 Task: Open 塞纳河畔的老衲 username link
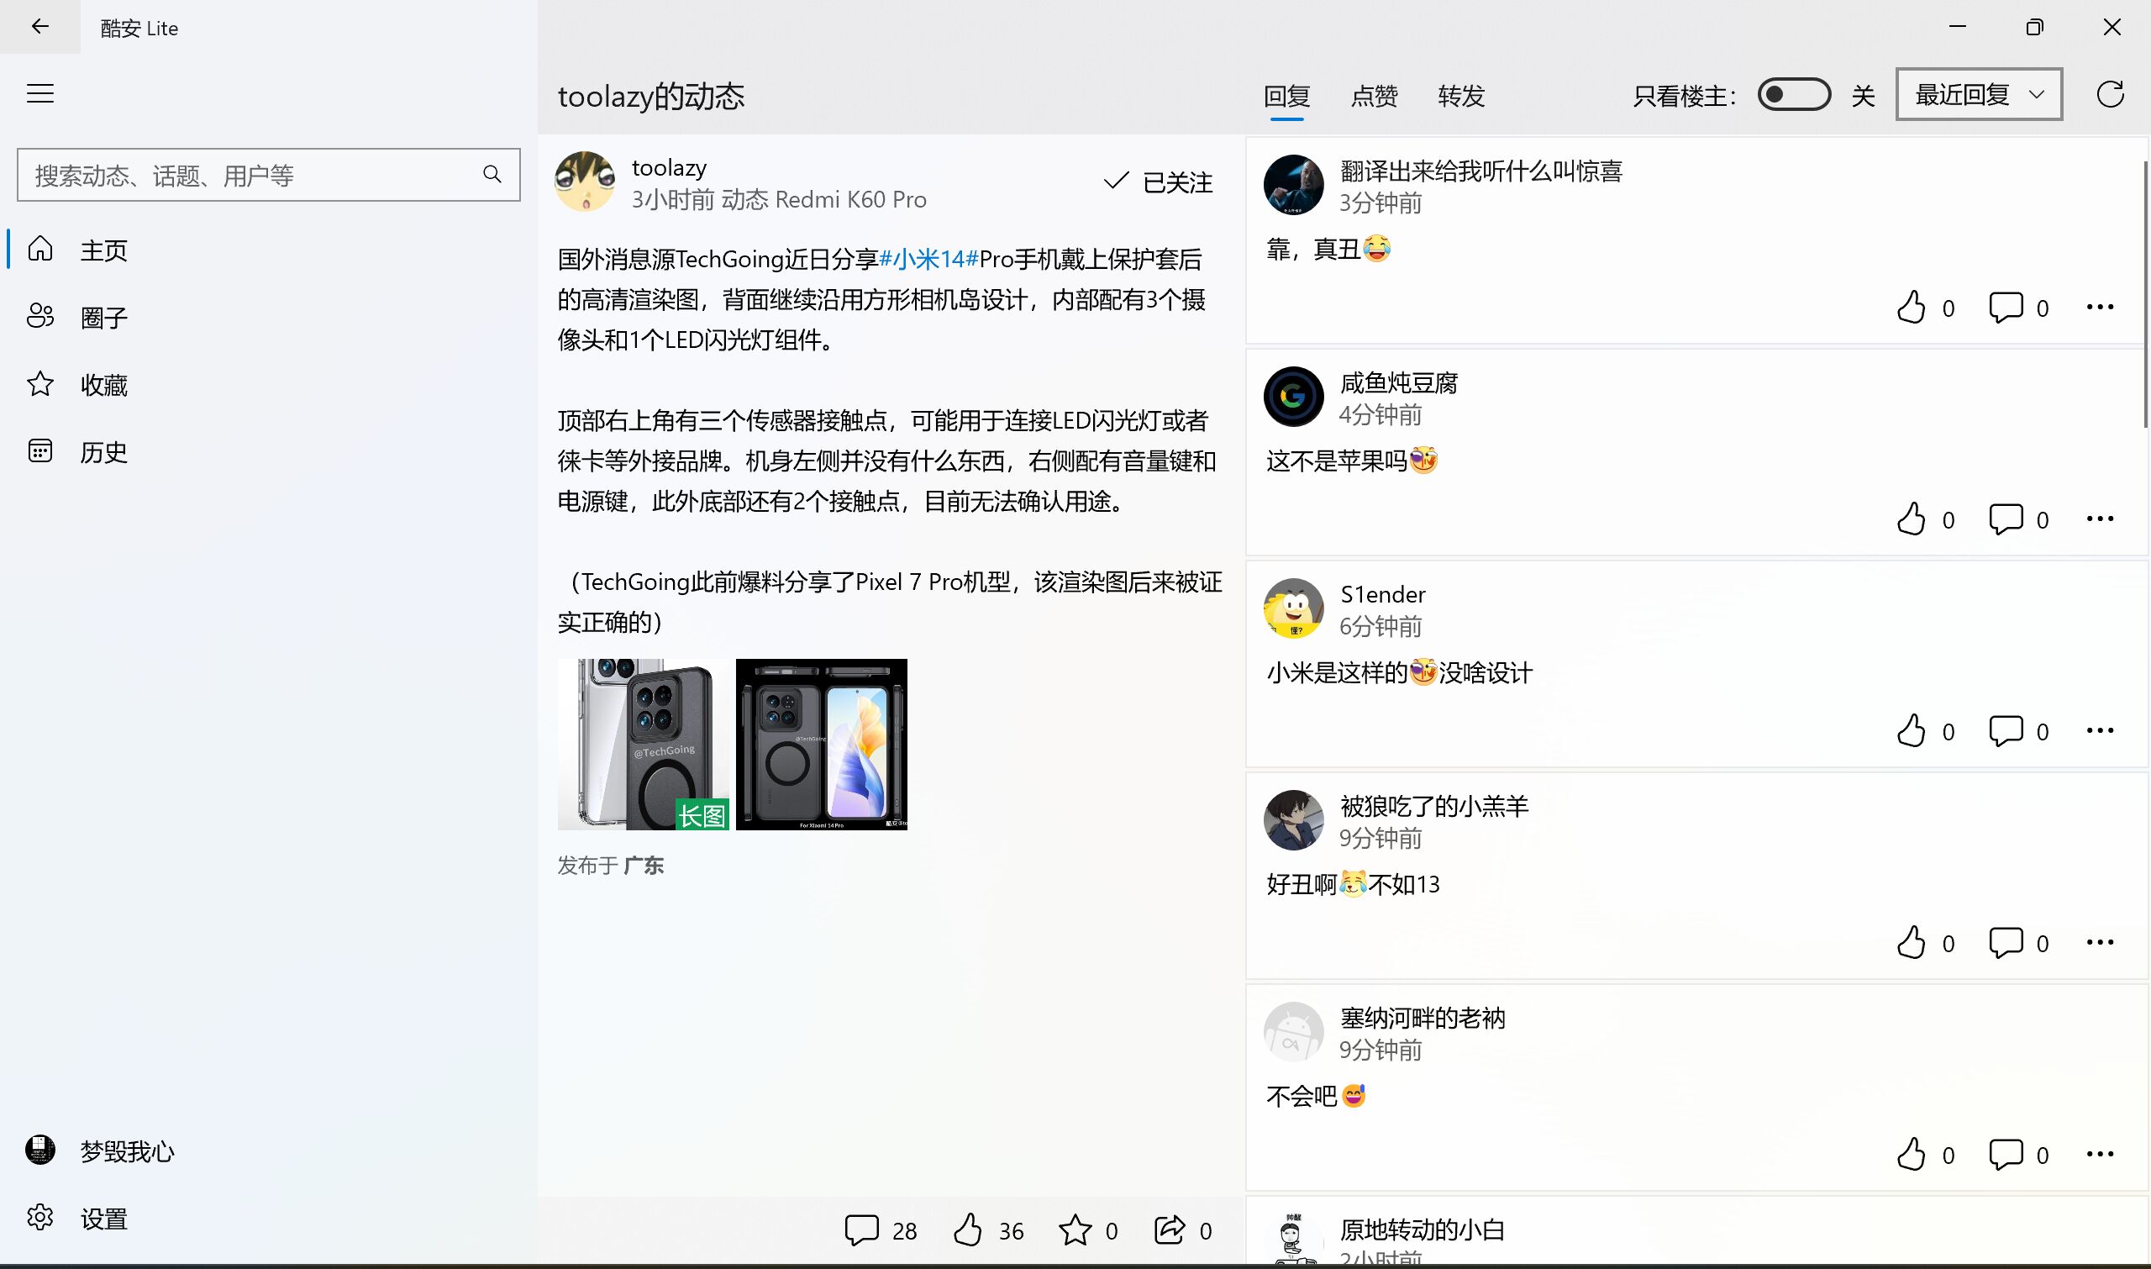coord(1423,1018)
